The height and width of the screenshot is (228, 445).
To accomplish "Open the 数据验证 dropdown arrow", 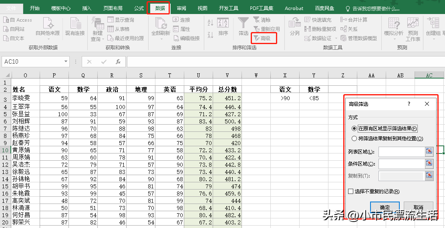I will [x=336, y=38].
